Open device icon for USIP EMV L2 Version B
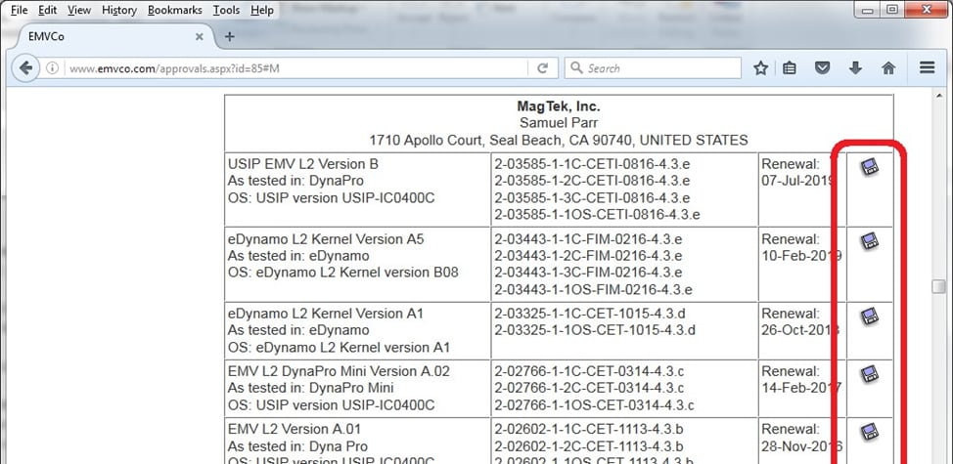The image size is (953, 464). click(870, 167)
